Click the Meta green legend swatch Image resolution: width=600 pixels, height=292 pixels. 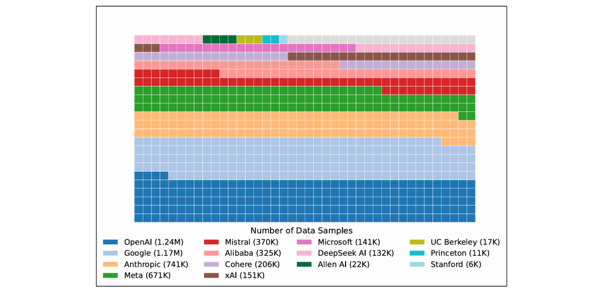(x=111, y=274)
